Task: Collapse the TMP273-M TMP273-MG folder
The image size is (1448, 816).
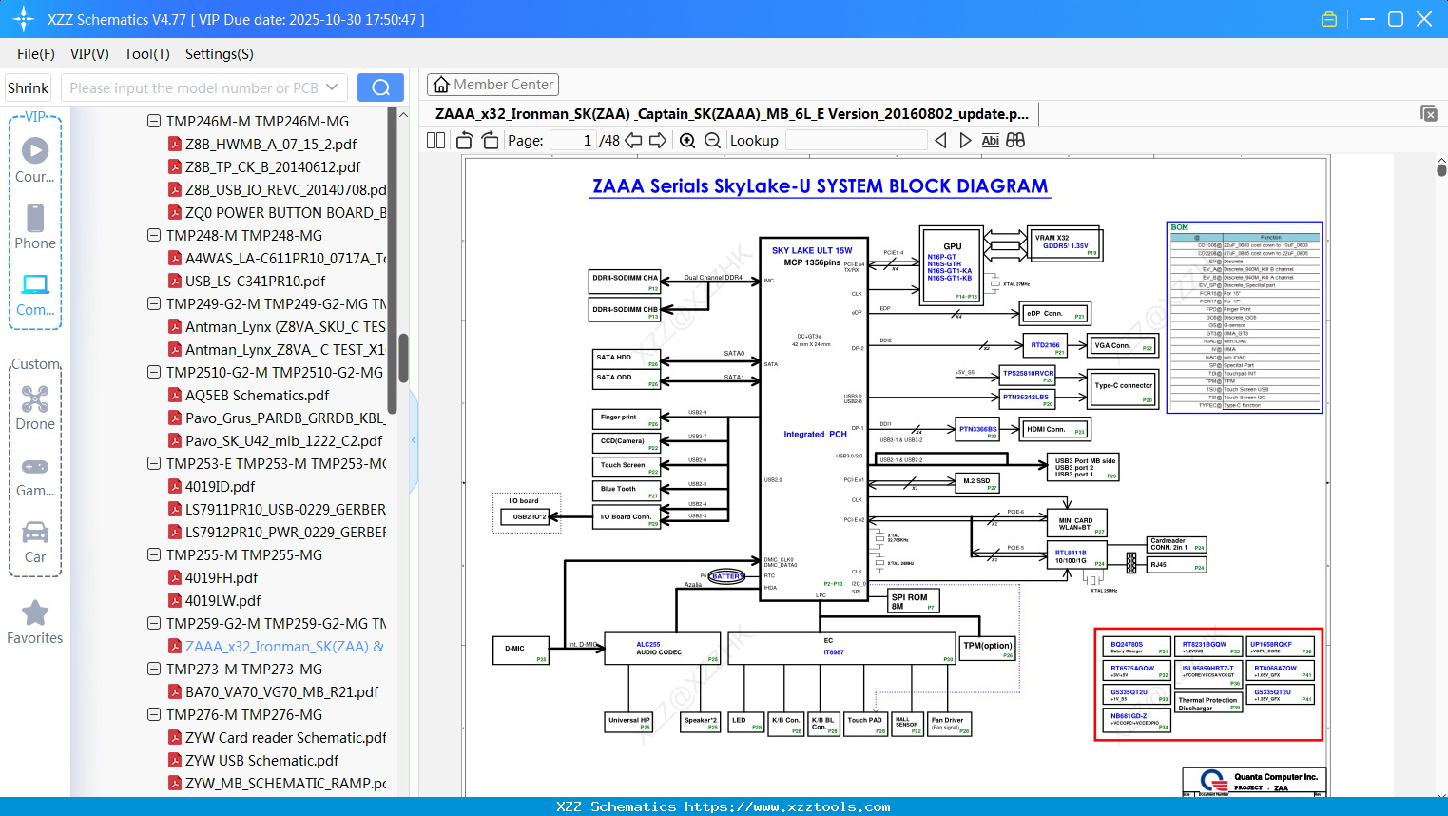Action: tap(154, 669)
